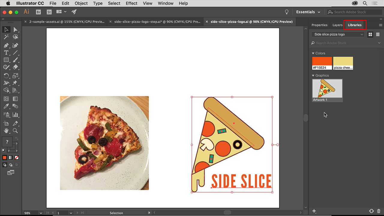Viewport: 384px width, 216px height.
Task: Choose the Rectangle tool
Action: coord(6,60)
